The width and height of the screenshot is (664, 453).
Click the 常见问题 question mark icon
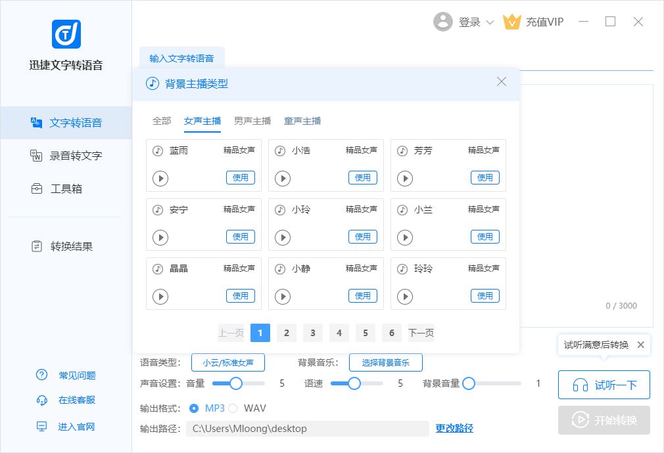[x=41, y=375]
